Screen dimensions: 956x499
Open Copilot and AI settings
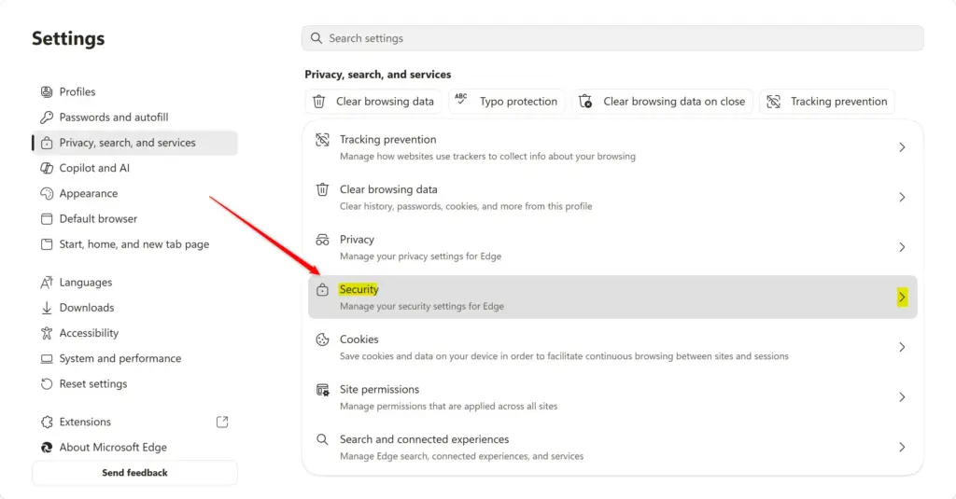tap(134, 168)
